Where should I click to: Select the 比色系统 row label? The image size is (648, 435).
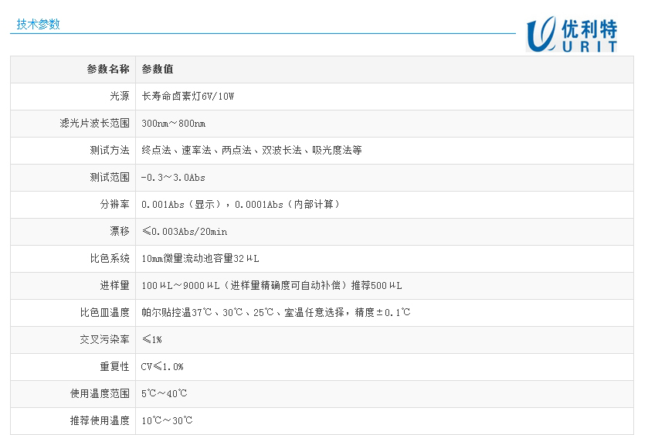[109, 259]
